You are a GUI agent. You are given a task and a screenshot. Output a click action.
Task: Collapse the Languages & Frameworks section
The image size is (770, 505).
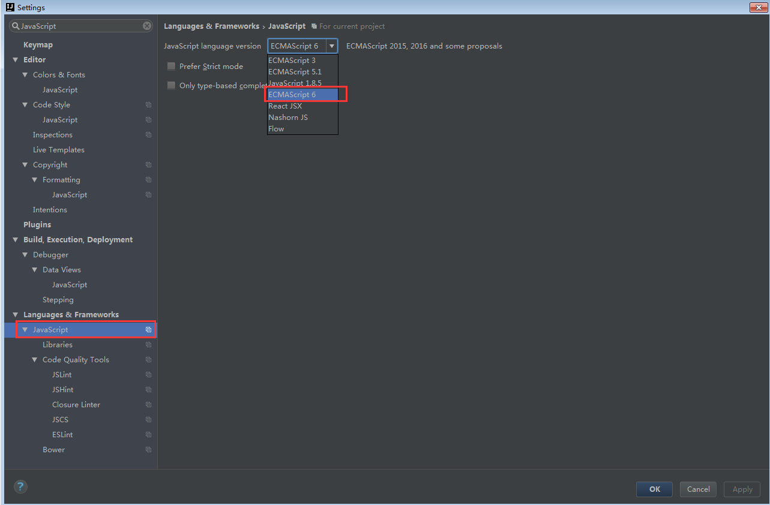click(x=16, y=315)
